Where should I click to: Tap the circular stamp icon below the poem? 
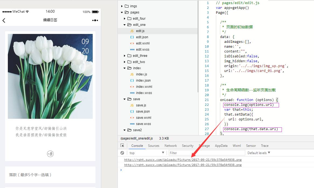50,154
